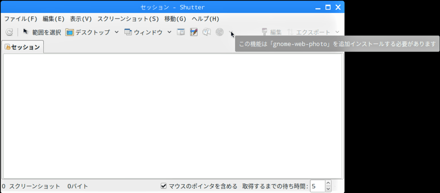Viewport: 440px width, 193px height.
Task: Click the 0バイト status text
Action: pyautogui.click(x=78, y=186)
